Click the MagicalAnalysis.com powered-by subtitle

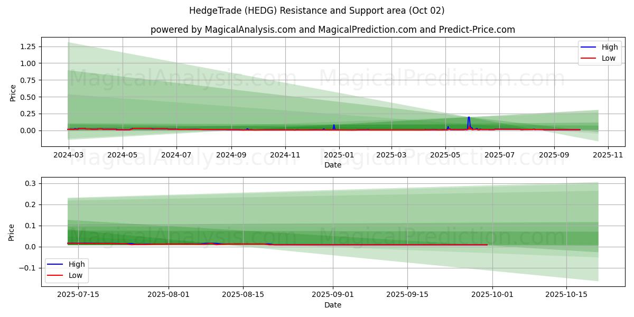[332, 30]
